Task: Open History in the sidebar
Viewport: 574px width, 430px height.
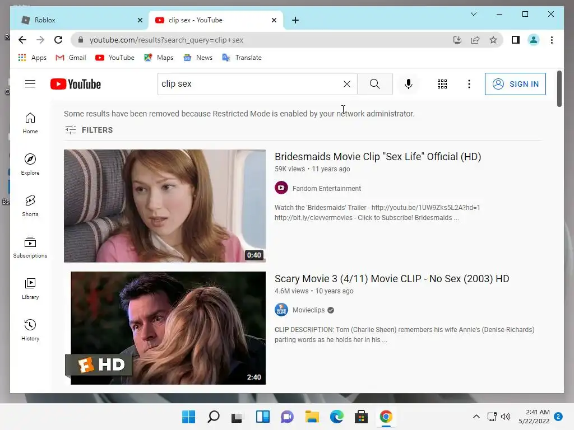Action: pos(30,330)
